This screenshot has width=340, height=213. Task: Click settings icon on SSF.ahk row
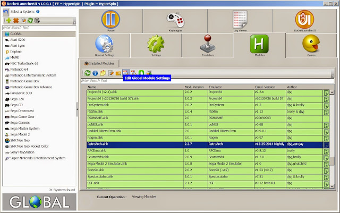pyautogui.click(x=326, y=184)
